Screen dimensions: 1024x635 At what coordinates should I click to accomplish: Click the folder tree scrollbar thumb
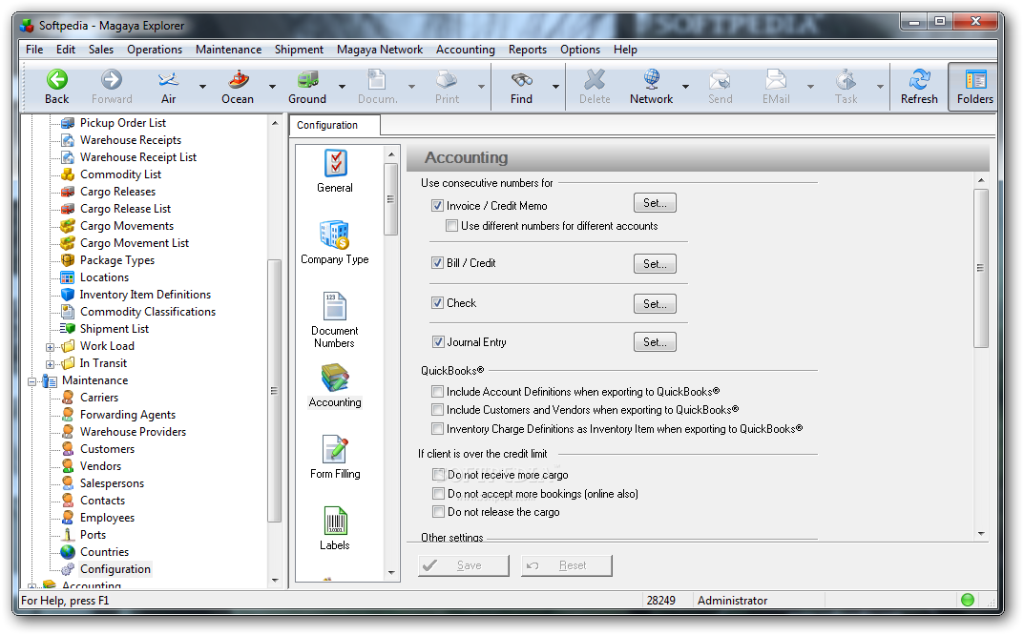click(x=274, y=391)
